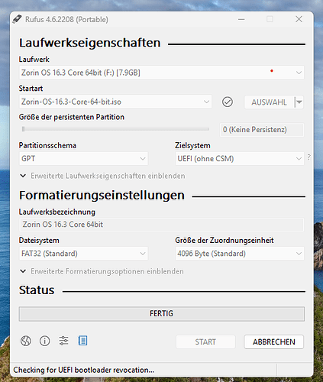Open the Zielsystem UEFI dropdown
This screenshot has width=323, height=382.
coord(240,159)
